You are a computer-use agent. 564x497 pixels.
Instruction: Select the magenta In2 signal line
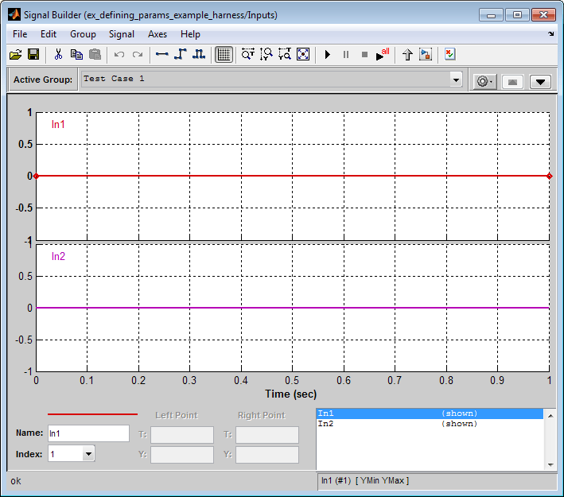coord(292,308)
